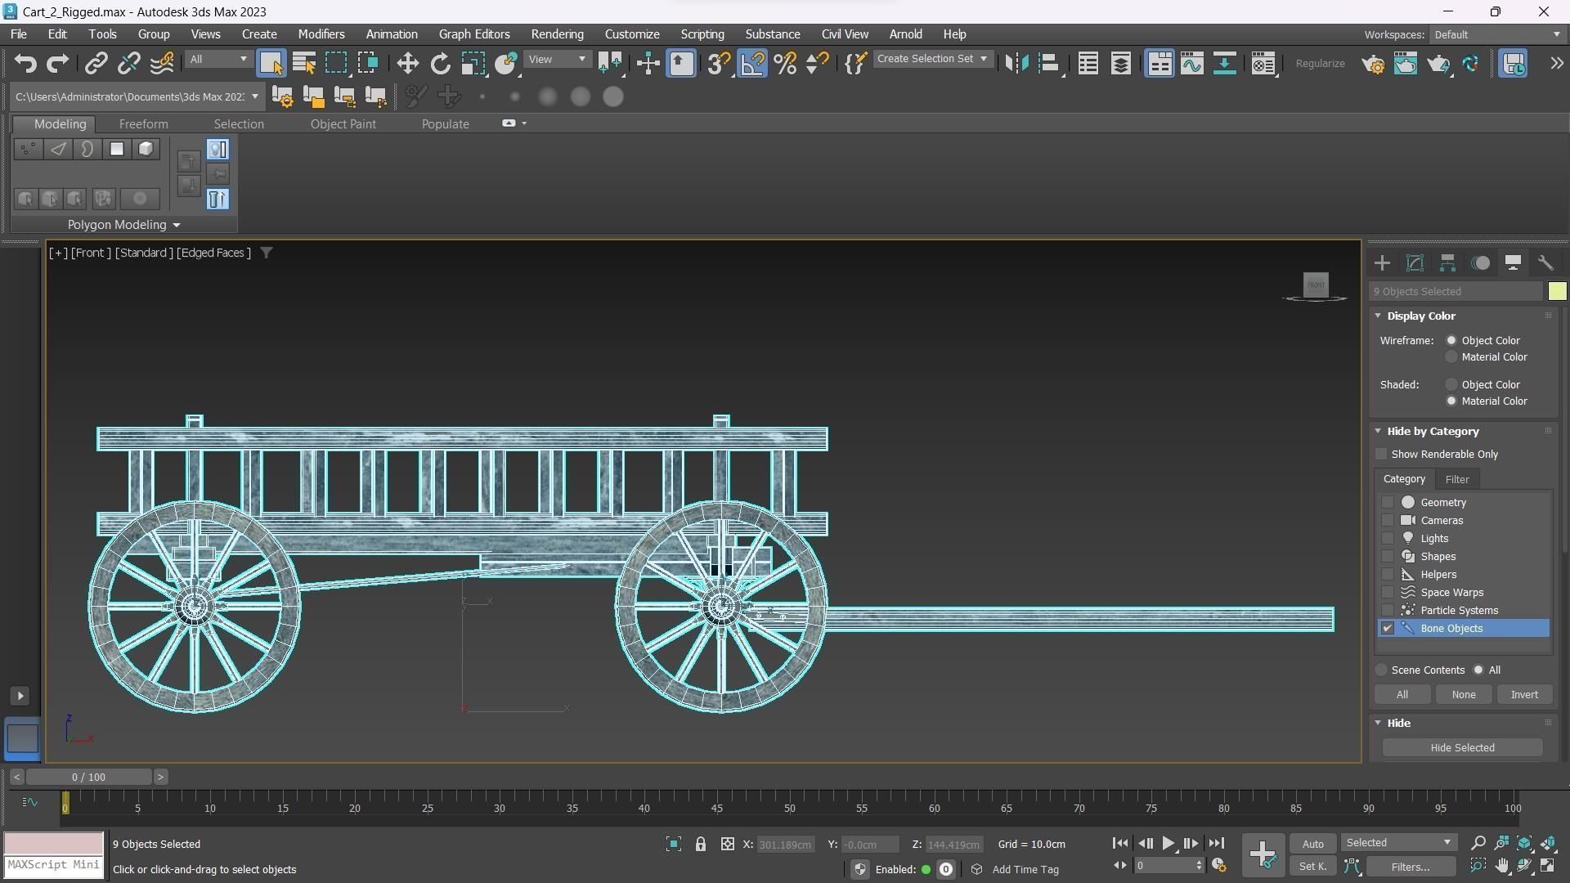Toggle Angle Snap icon
1570x883 pixels.
pyautogui.click(x=752, y=64)
